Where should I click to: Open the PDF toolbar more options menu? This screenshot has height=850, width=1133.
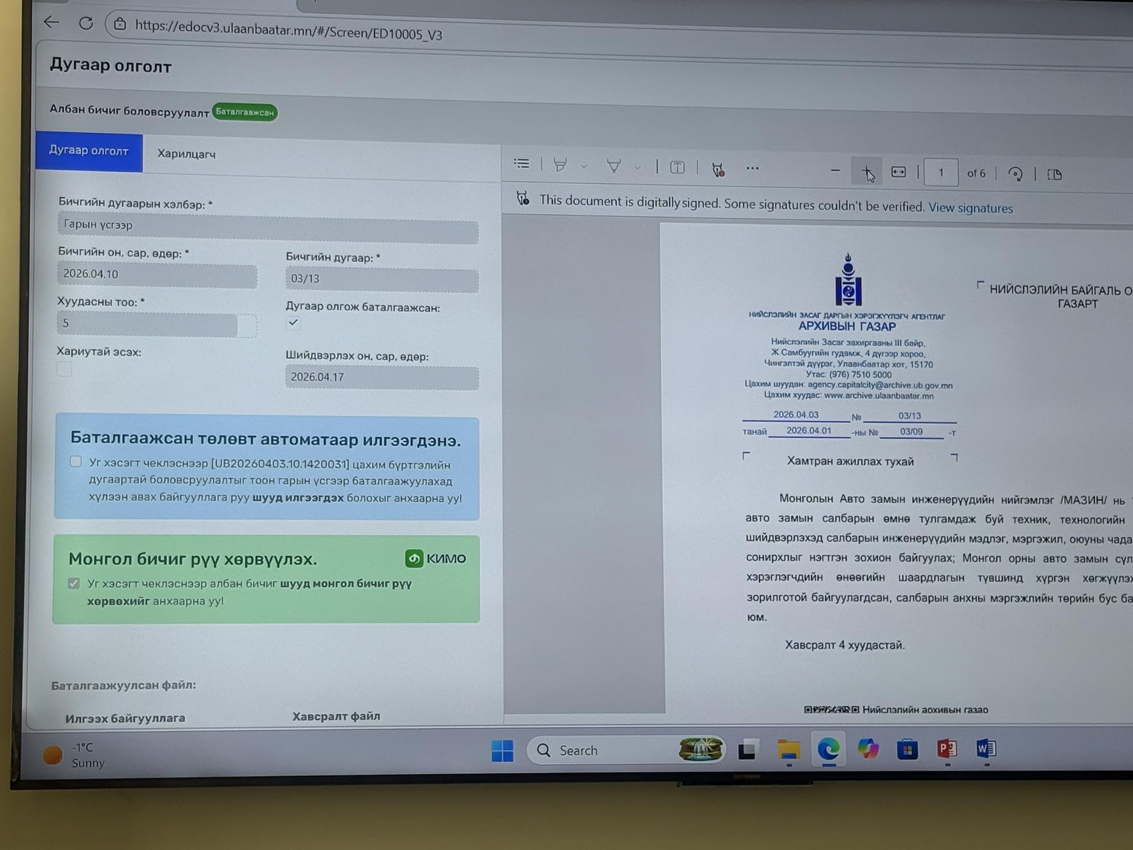click(752, 168)
